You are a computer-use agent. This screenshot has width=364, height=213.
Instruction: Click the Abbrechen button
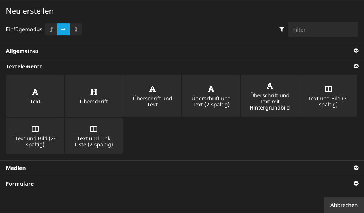click(x=344, y=205)
